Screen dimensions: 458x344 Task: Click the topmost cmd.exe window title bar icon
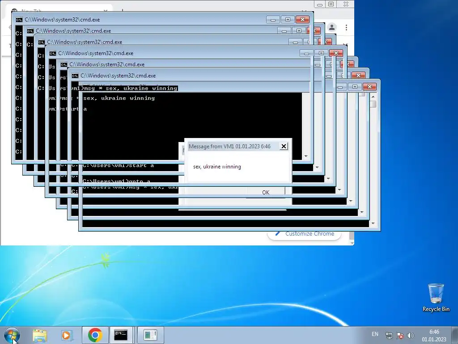pos(19,20)
